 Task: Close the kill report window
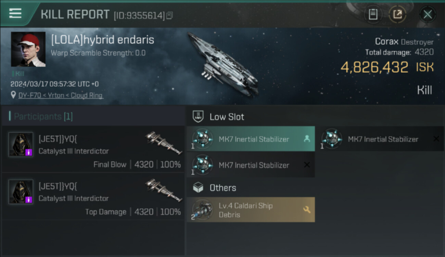click(428, 14)
